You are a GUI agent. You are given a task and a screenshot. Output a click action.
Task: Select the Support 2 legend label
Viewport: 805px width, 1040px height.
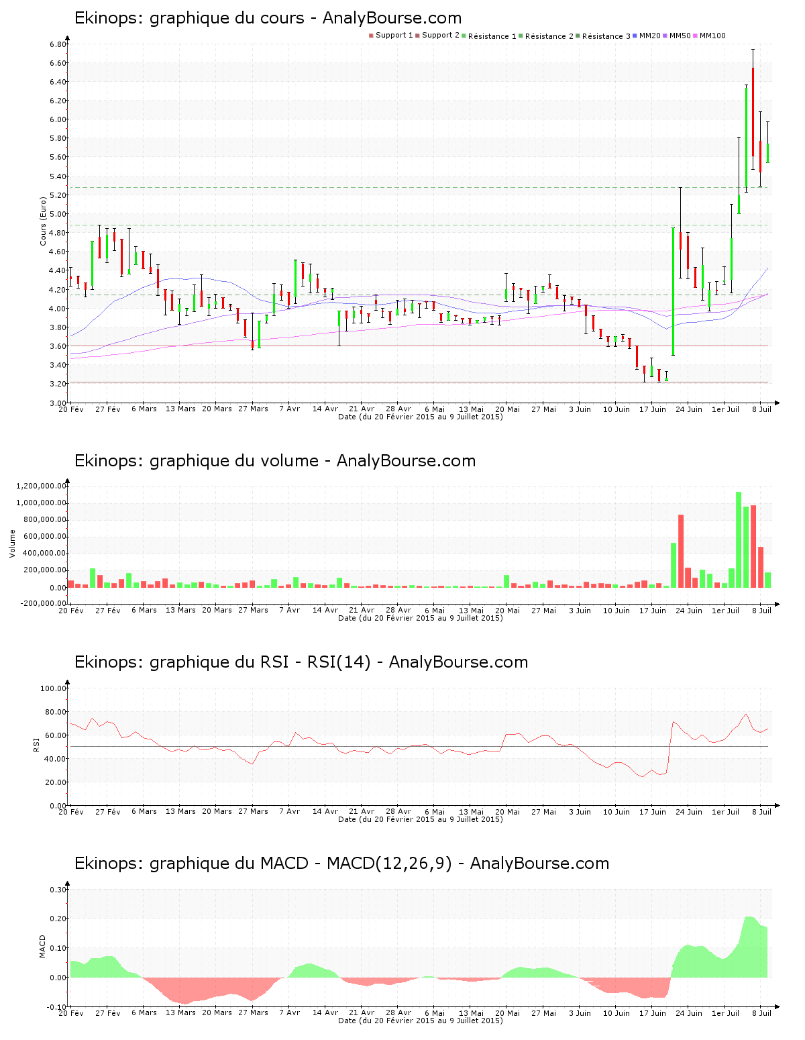tap(441, 36)
